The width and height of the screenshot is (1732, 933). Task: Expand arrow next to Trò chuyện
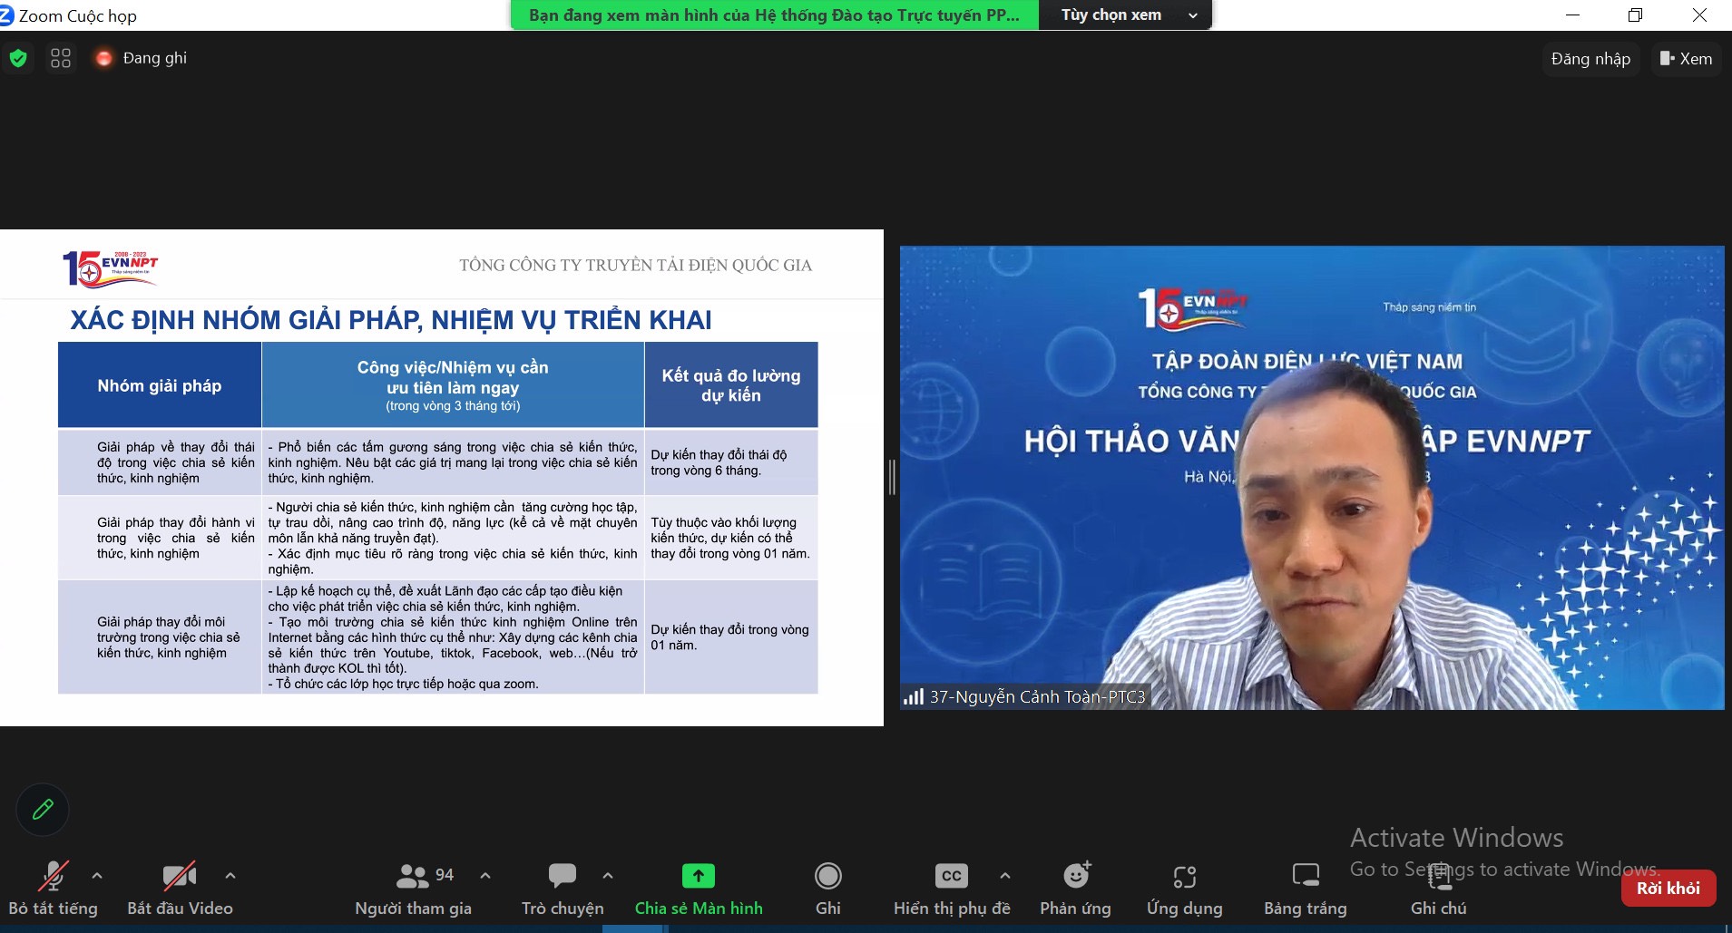click(607, 876)
